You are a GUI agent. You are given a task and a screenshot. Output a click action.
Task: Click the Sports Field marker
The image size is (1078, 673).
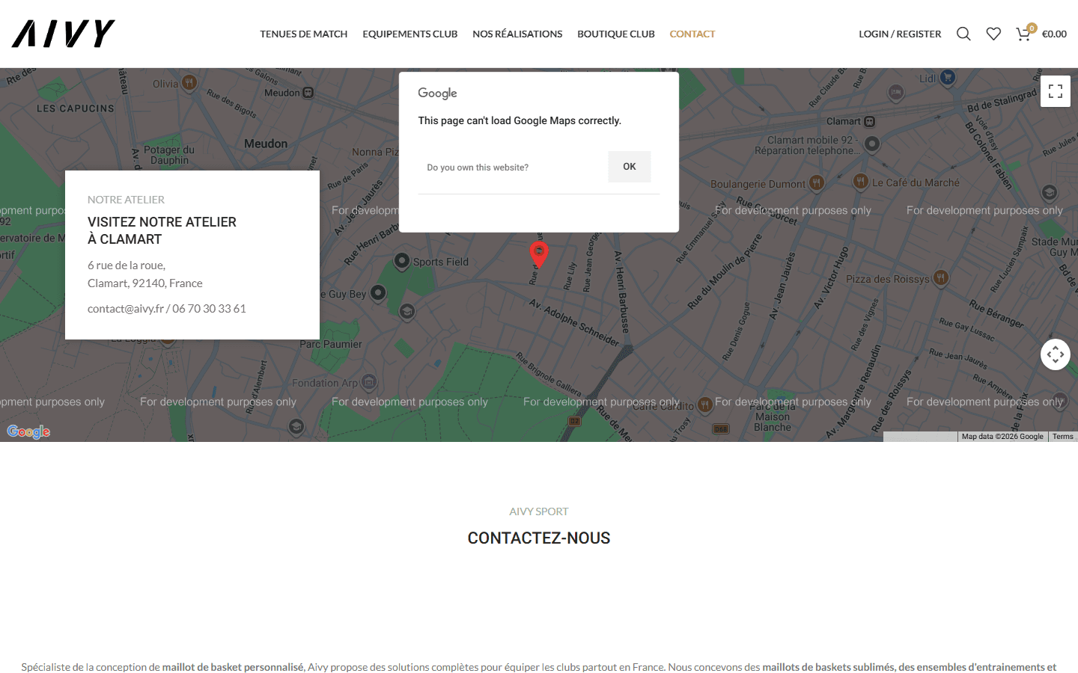pos(402,261)
